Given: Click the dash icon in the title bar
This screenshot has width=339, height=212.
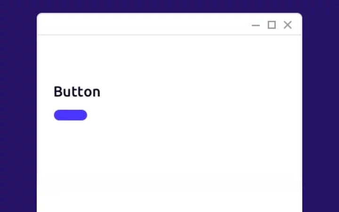Looking at the screenshot, I should [256, 25].
